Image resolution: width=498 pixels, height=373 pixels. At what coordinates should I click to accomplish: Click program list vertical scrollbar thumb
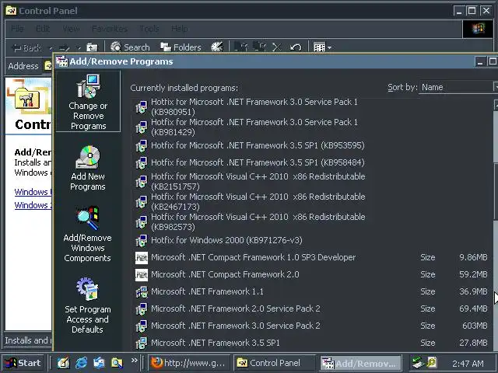[x=496, y=191]
